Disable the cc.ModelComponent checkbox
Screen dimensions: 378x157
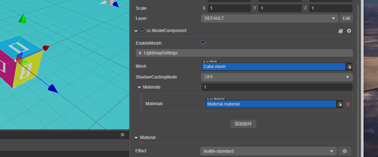(142, 31)
